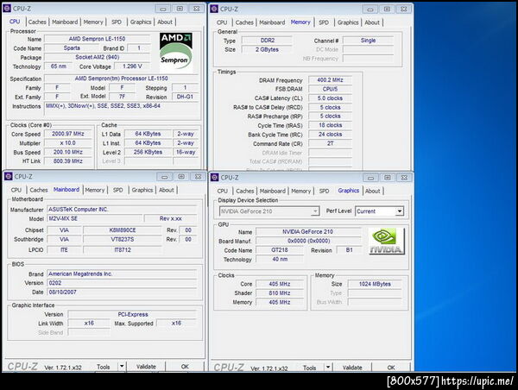The image size is (518, 390).
Task: Click CAS# Latency value 5.0 clocks
Action: [330, 98]
